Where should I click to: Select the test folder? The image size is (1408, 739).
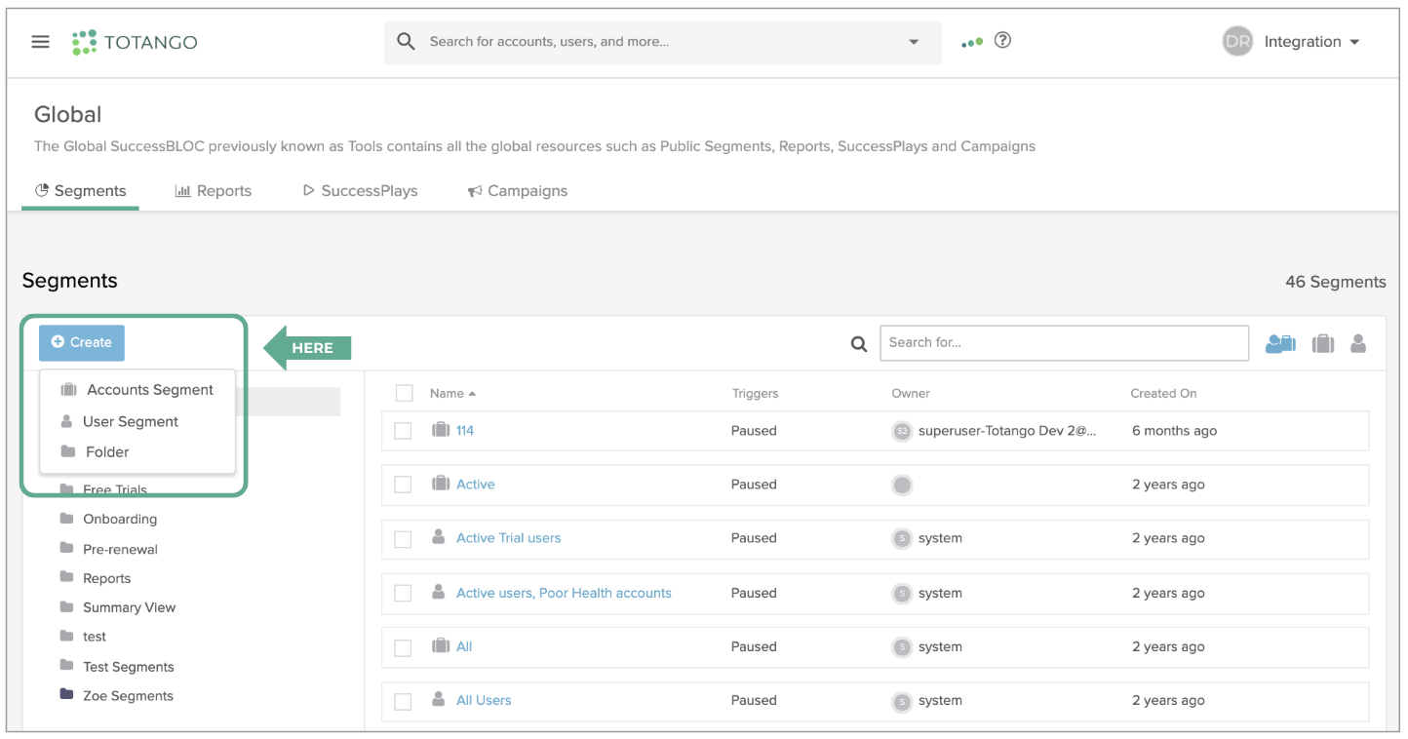tap(95, 637)
